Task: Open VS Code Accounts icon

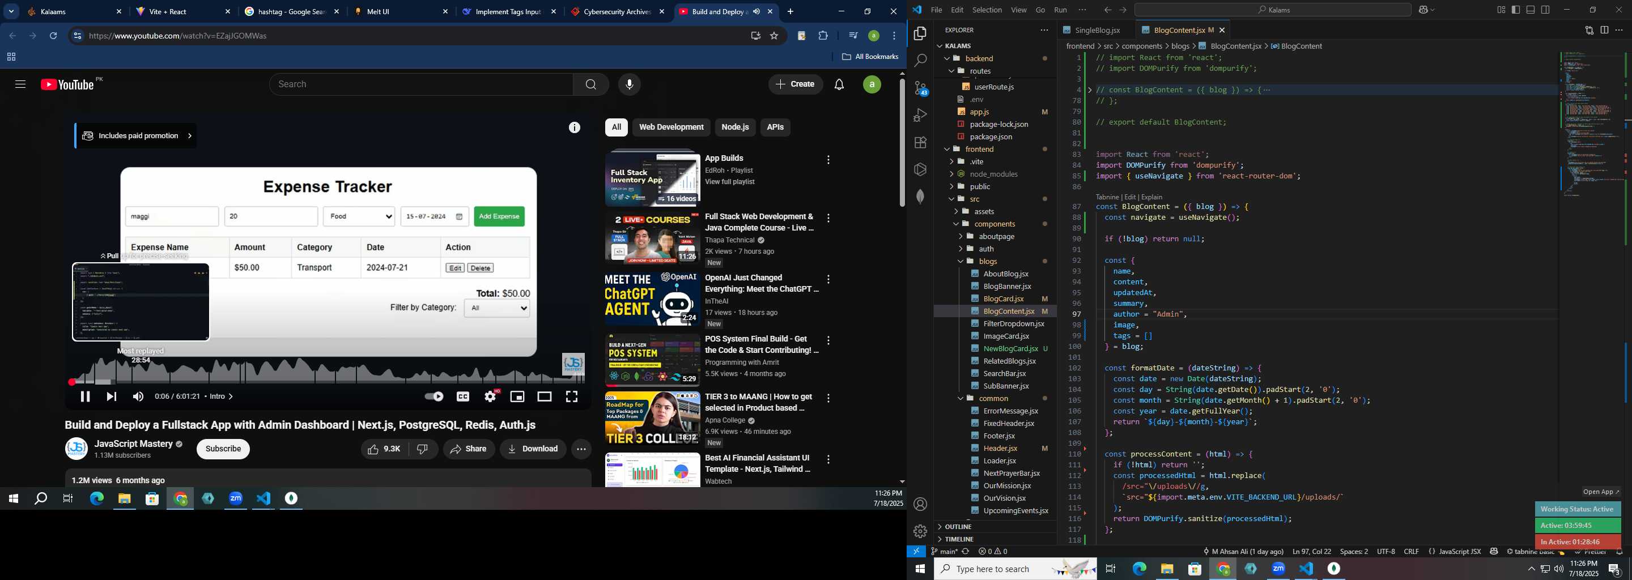Action: click(x=920, y=504)
